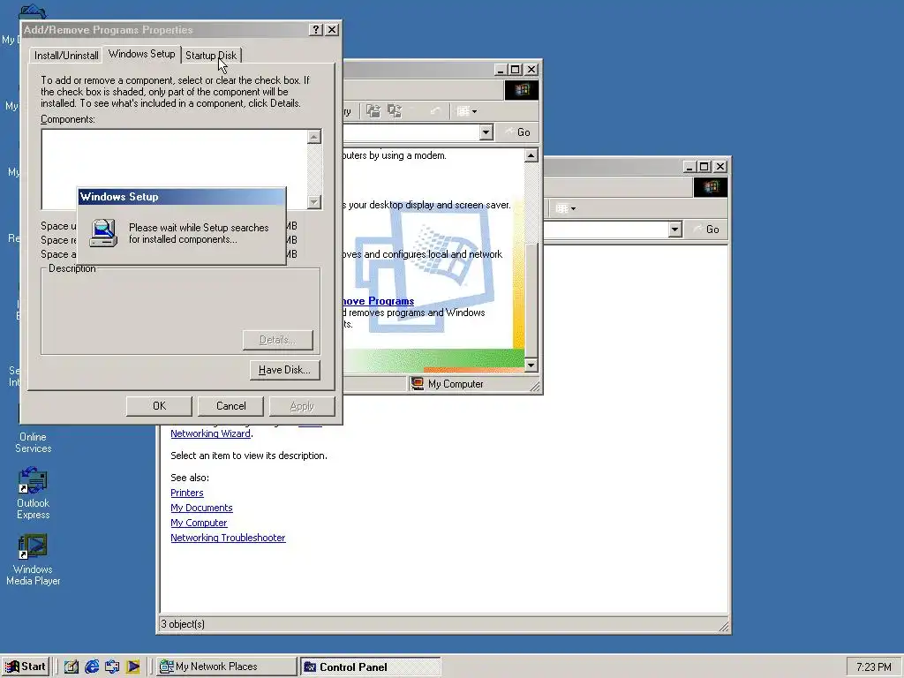Select the Windows Media Player desktop shortcut
This screenshot has width=904, height=678.
pos(33,560)
